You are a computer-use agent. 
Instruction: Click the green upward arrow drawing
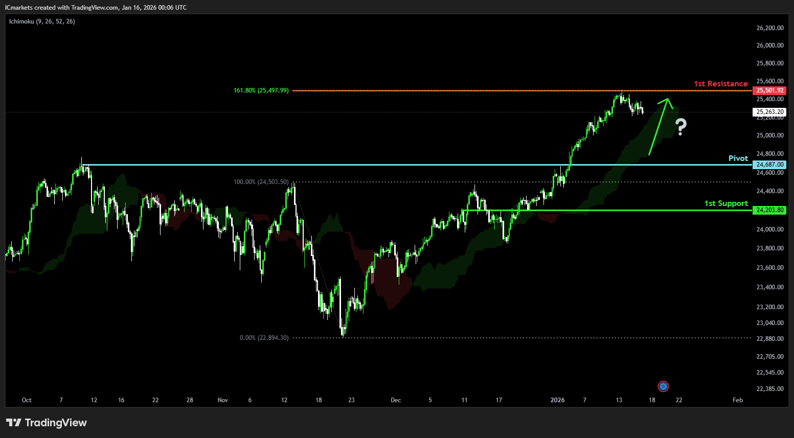click(x=659, y=126)
